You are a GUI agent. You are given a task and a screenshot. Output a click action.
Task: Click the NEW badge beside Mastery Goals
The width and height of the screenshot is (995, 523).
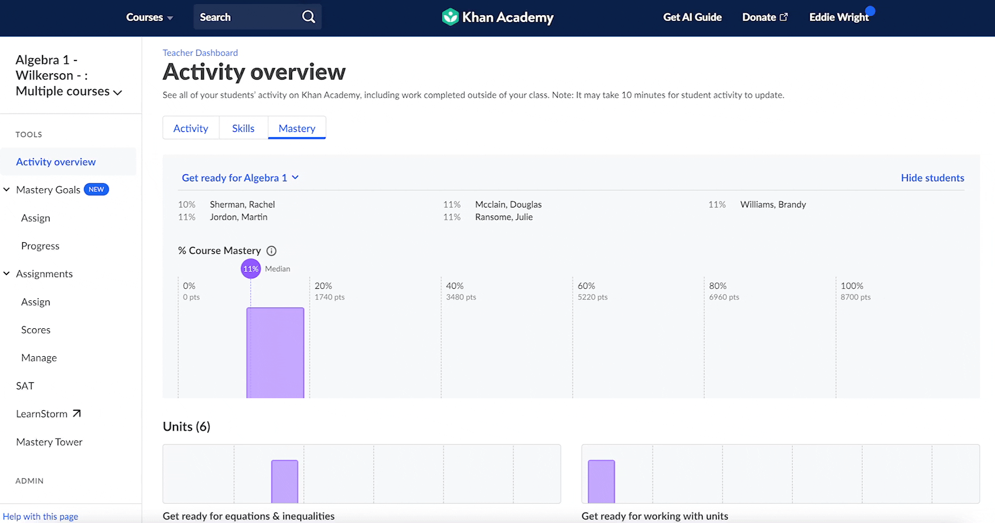click(97, 189)
